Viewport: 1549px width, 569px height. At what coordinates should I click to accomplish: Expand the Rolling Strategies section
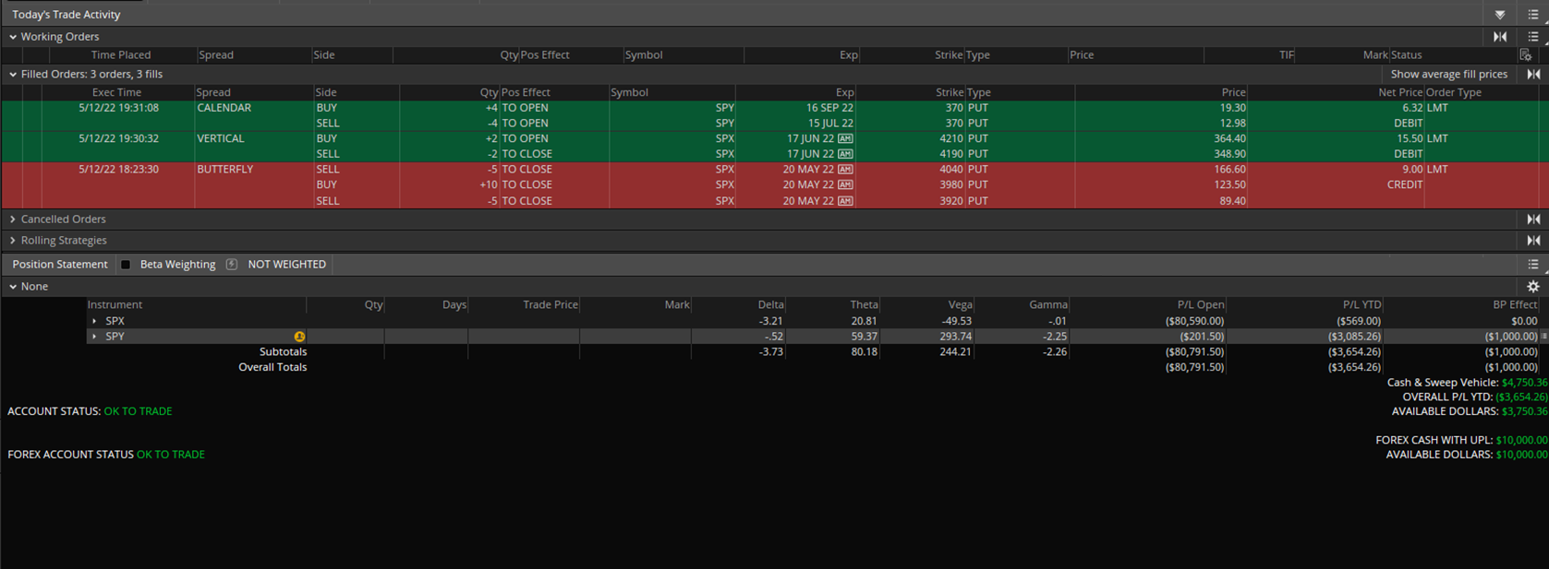pyautogui.click(x=13, y=241)
